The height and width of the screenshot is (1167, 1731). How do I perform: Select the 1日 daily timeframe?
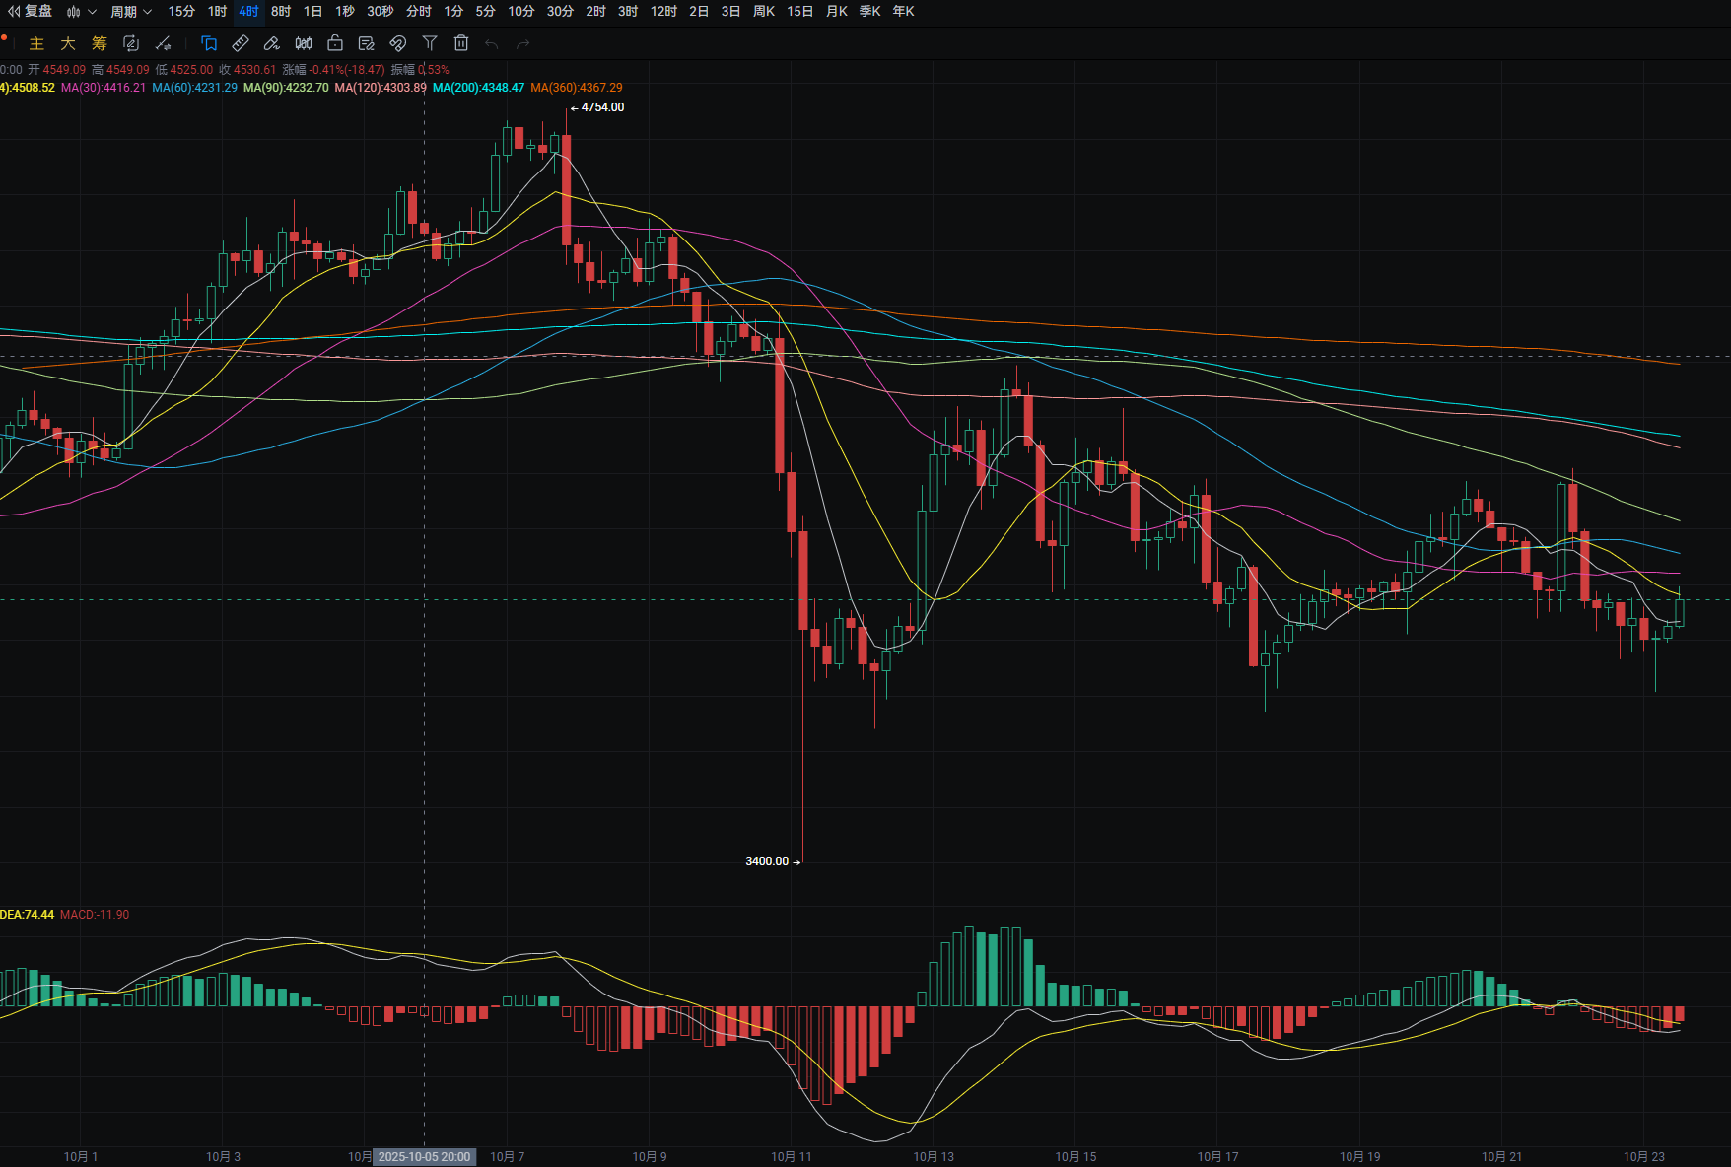coord(312,12)
